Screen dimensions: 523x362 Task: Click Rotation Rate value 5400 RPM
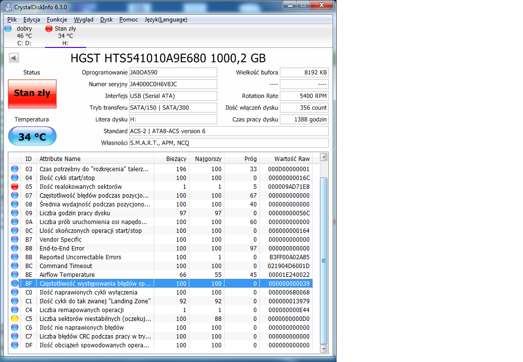304,96
